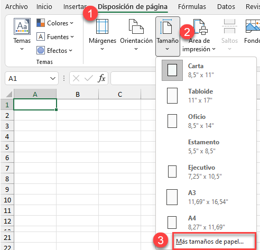Click the Saltos page breaks icon
Image resolution: width=260 pixels, height=250 pixels.
point(229,26)
